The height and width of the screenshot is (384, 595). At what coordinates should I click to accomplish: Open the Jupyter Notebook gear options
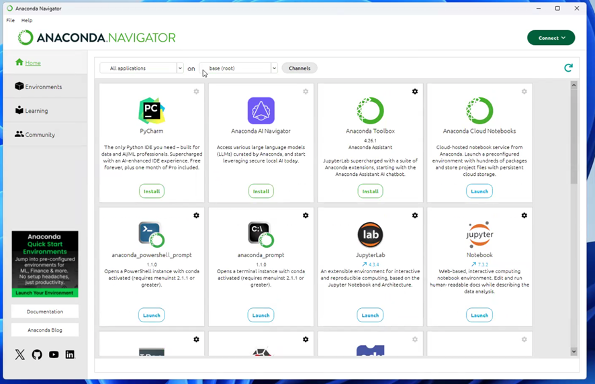click(524, 215)
